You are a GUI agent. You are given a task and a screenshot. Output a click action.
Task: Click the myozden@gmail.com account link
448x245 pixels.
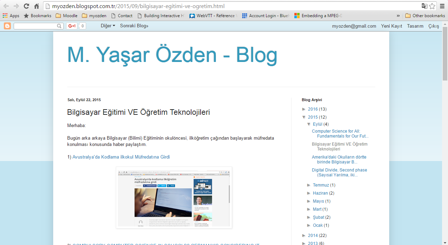tap(354, 26)
